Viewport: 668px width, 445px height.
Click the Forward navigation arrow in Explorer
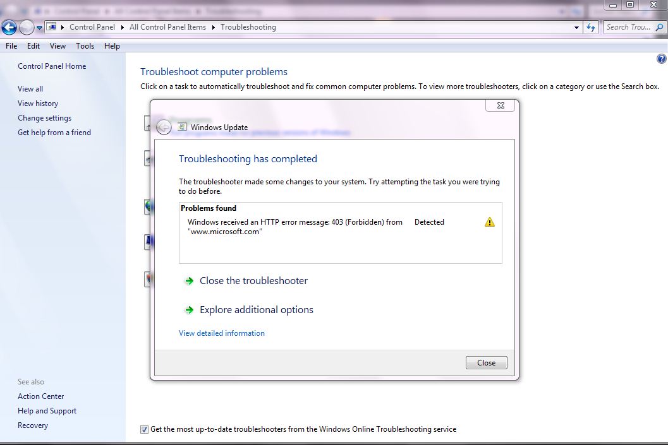point(27,28)
